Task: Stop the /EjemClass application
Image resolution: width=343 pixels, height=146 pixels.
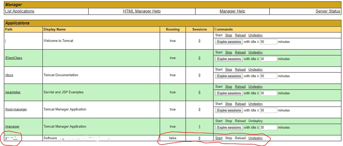Action: [228, 52]
